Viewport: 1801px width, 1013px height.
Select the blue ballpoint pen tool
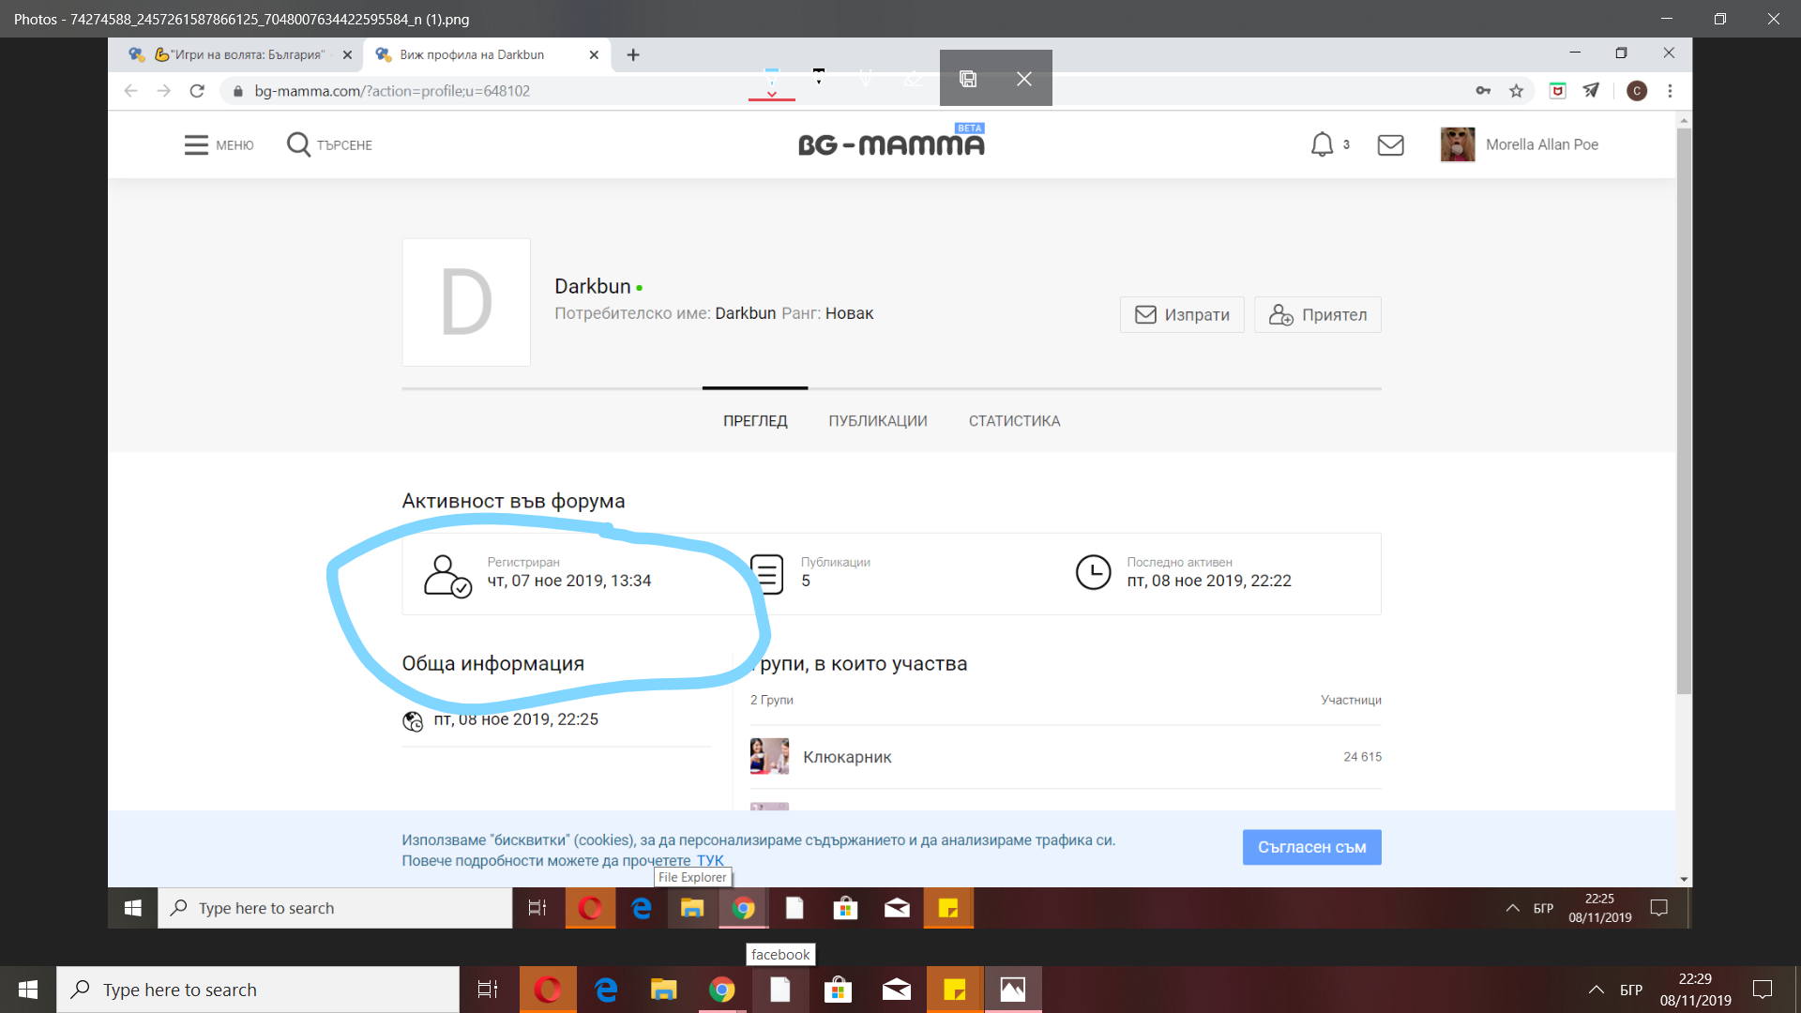pyautogui.click(x=771, y=76)
